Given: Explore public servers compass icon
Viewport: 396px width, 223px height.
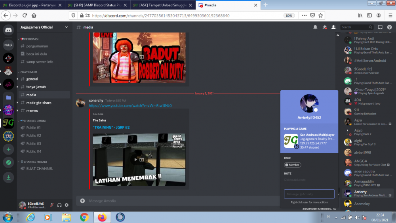Looking at the screenshot, I should pos(8,162).
